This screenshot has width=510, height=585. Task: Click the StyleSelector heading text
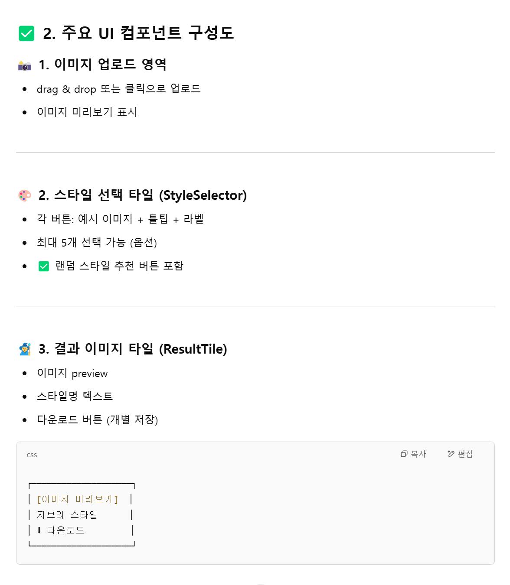[203, 195]
